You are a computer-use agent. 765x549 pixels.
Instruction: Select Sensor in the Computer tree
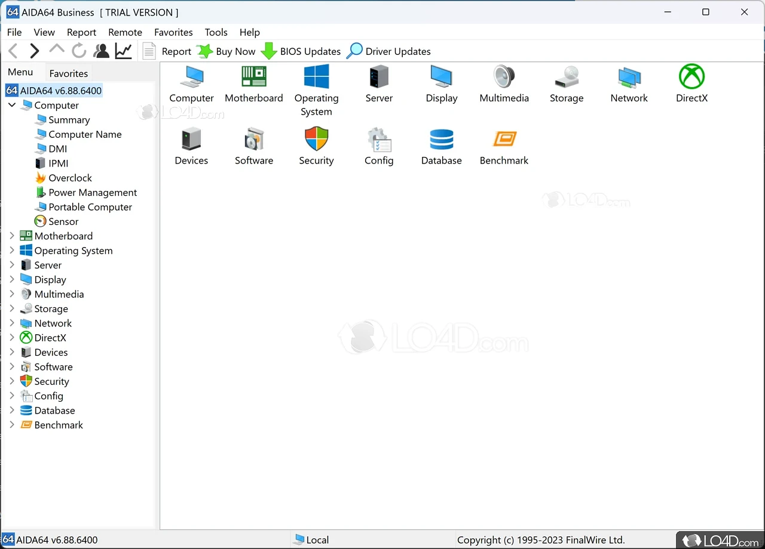(63, 221)
